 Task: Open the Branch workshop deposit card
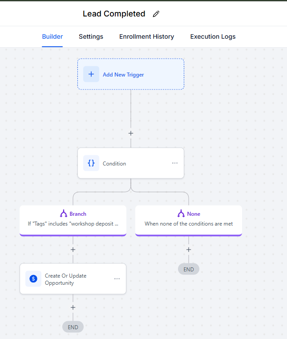[73, 221]
